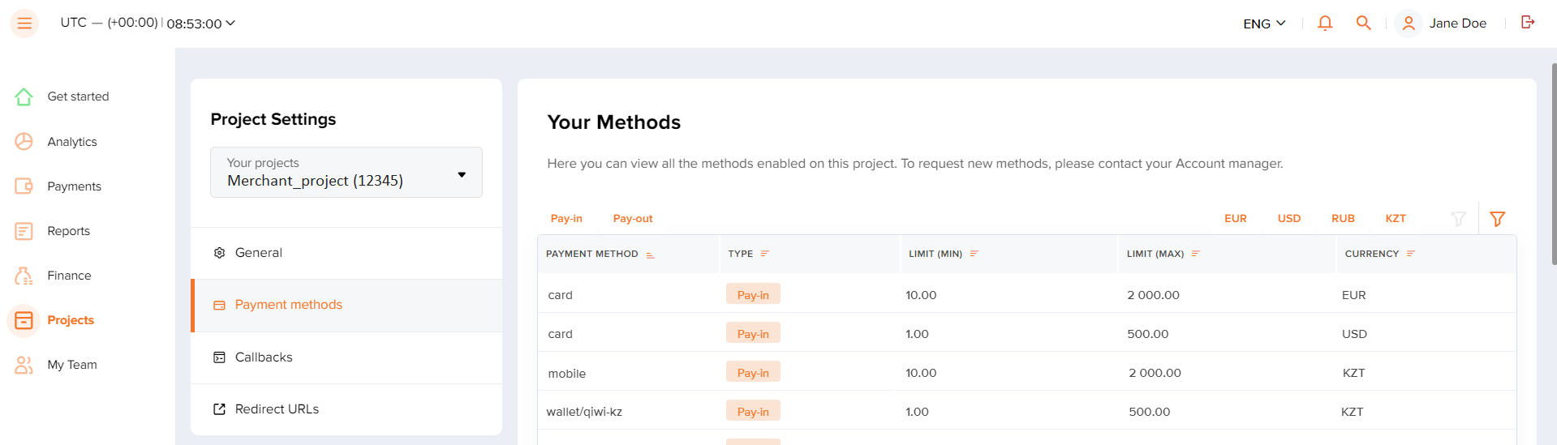Click the greyed-out clear filter icon
This screenshot has width=1557, height=445.
tap(1458, 219)
